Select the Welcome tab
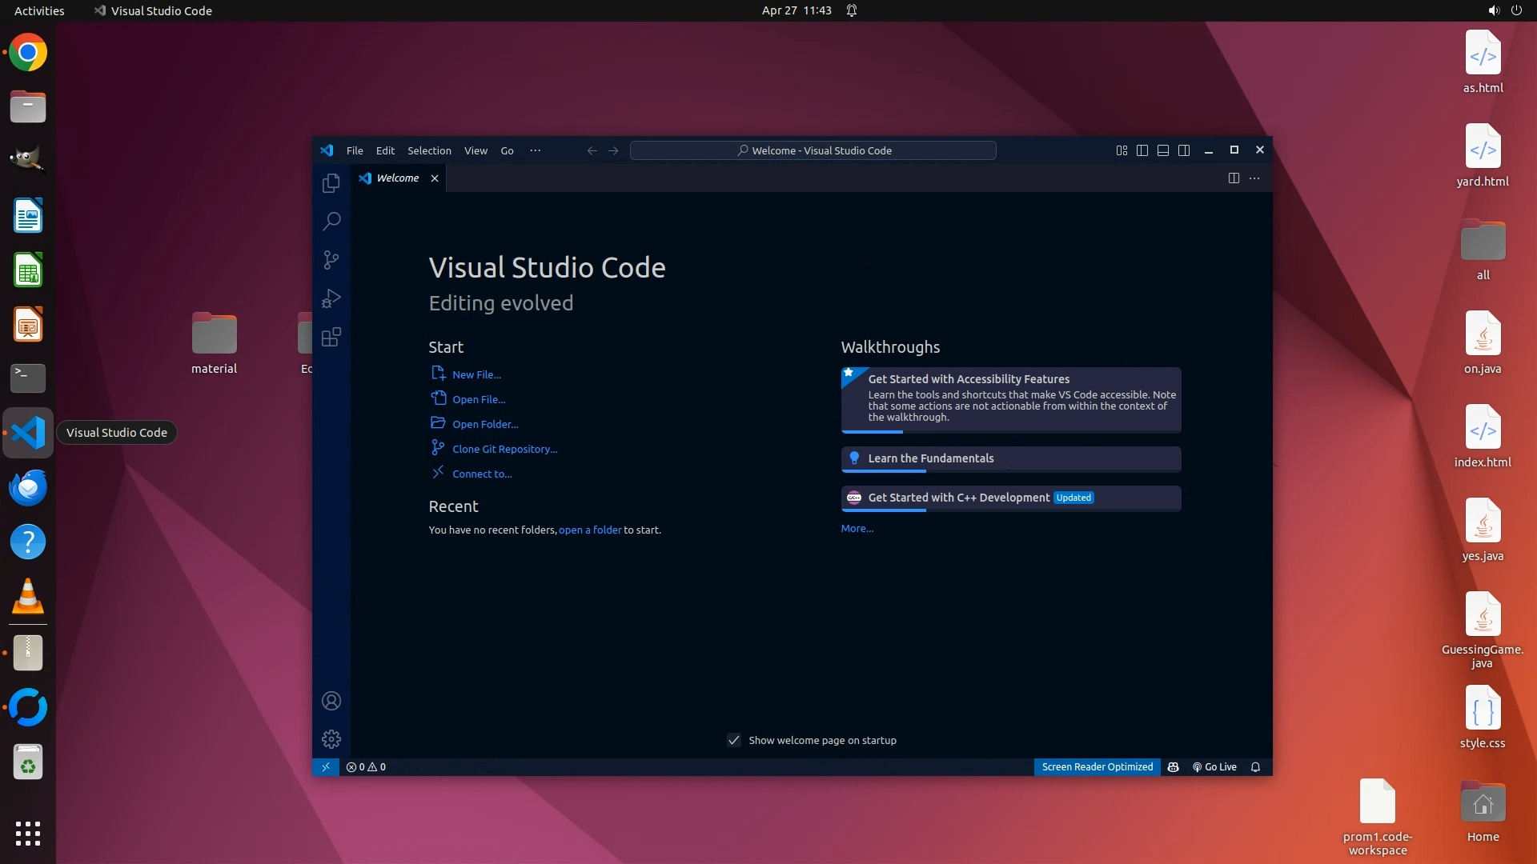This screenshot has width=1537, height=864. pyautogui.click(x=397, y=178)
